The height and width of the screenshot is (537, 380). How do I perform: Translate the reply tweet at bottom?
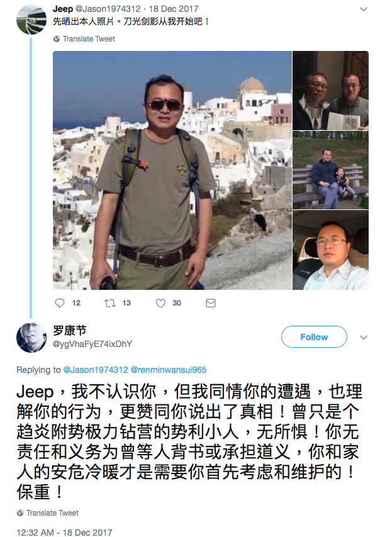(52, 512)
